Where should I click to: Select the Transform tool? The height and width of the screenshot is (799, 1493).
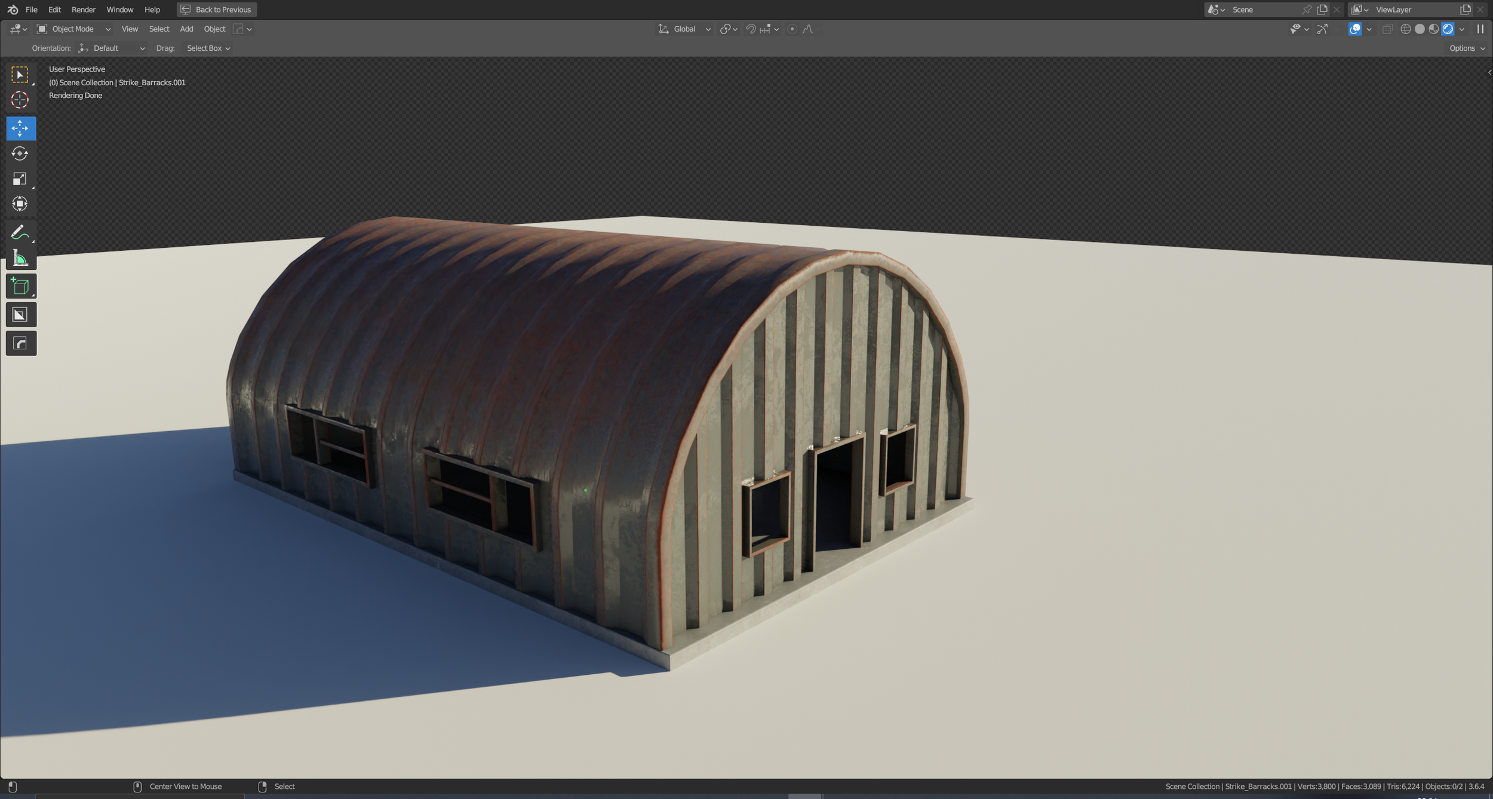20,204
